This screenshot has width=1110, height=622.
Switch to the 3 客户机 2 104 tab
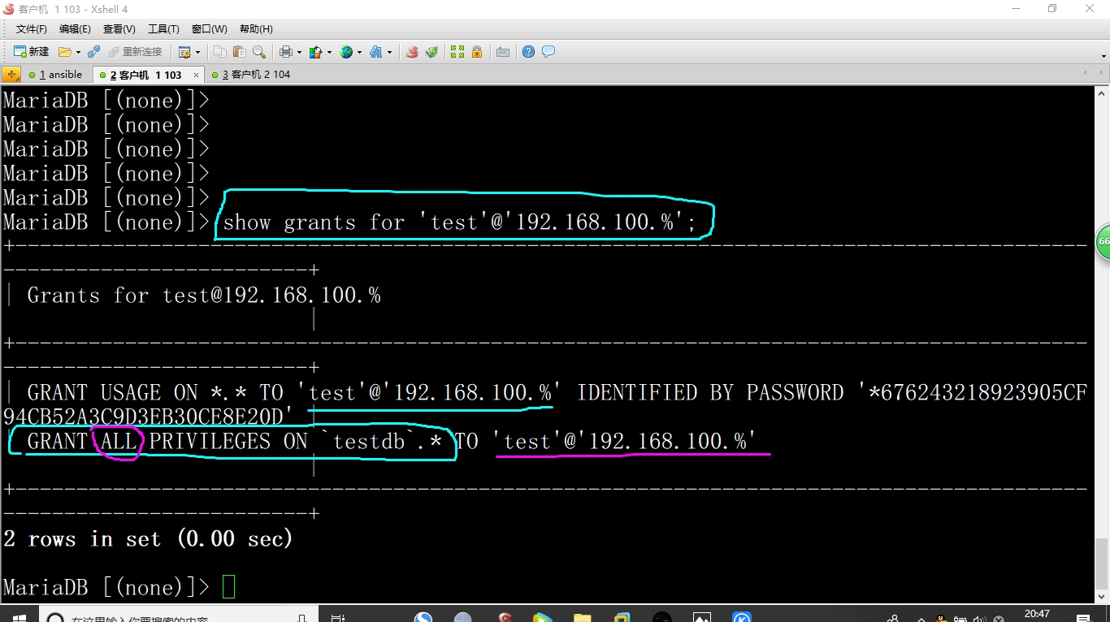tap(250, 75)
